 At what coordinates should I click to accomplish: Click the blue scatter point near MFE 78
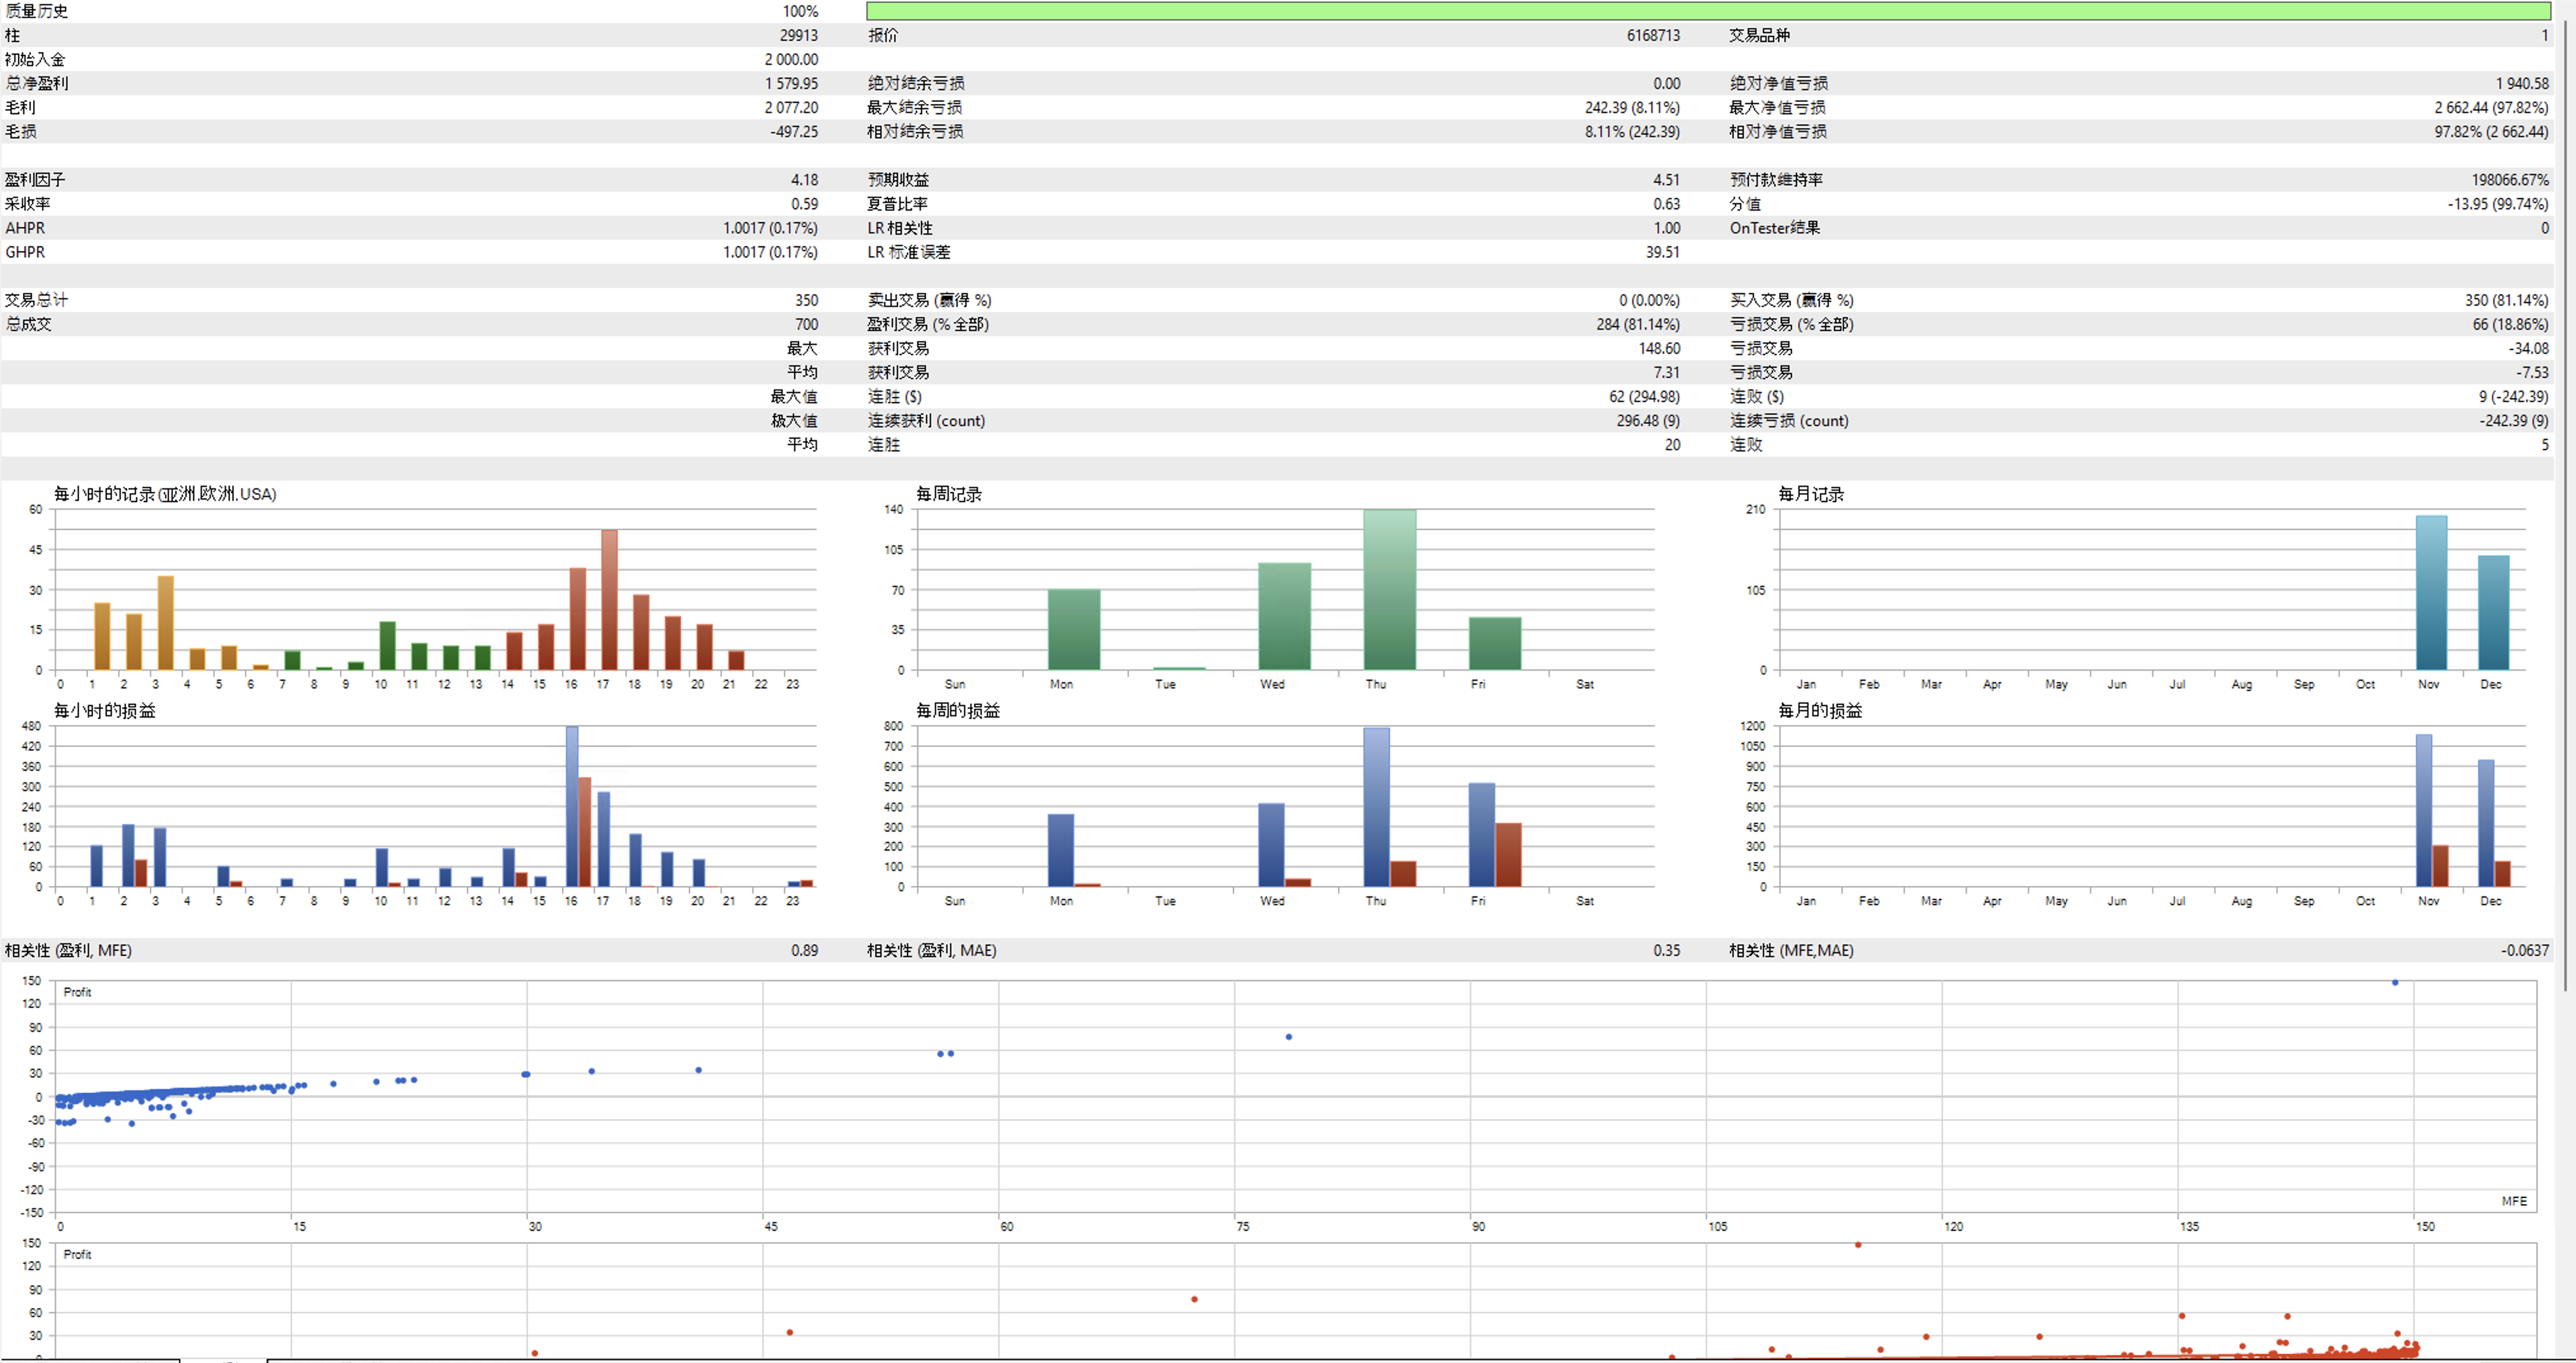pyautogui.click(x=1289, y=1037)
